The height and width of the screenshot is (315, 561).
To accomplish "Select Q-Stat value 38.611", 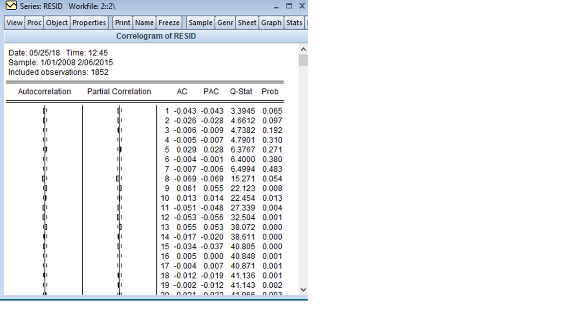I will coord(243,237).
